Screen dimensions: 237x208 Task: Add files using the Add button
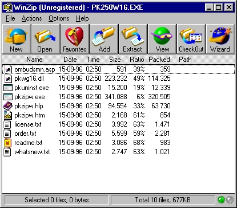coord(104,39)
